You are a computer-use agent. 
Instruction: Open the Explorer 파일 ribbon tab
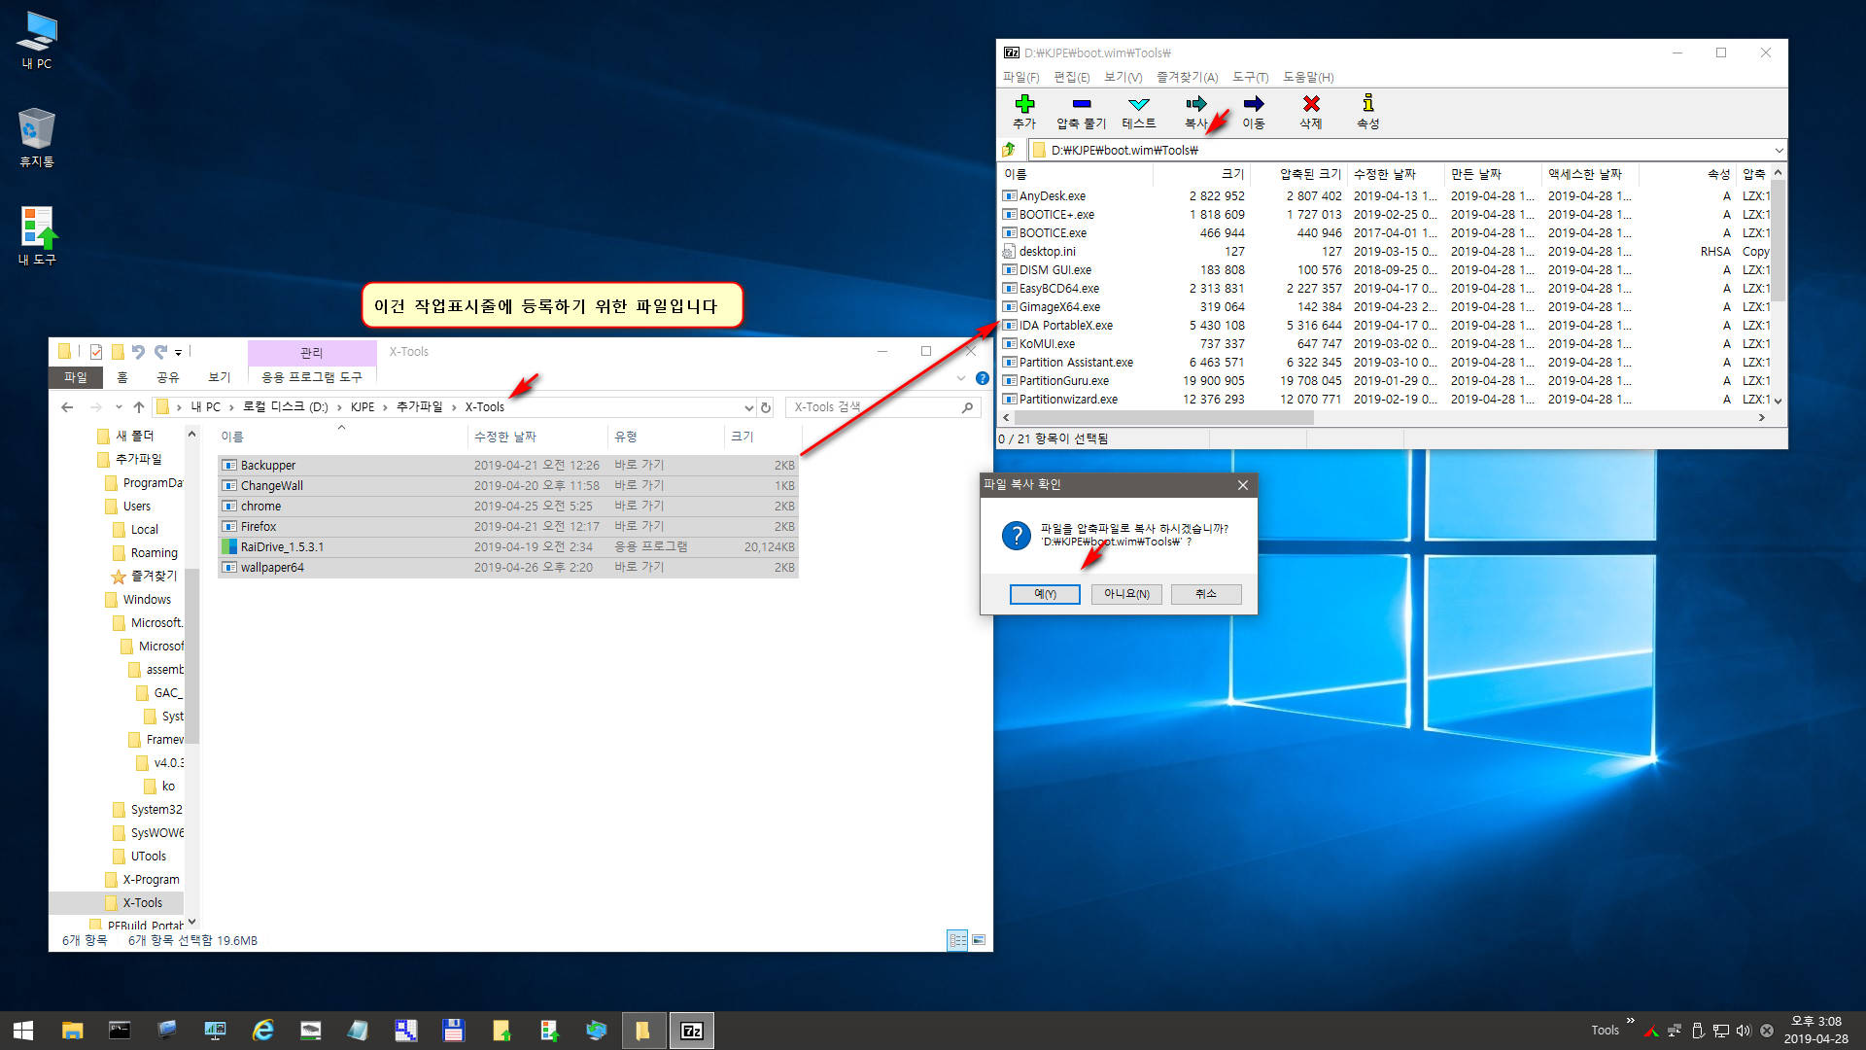[x=75, y=377]
